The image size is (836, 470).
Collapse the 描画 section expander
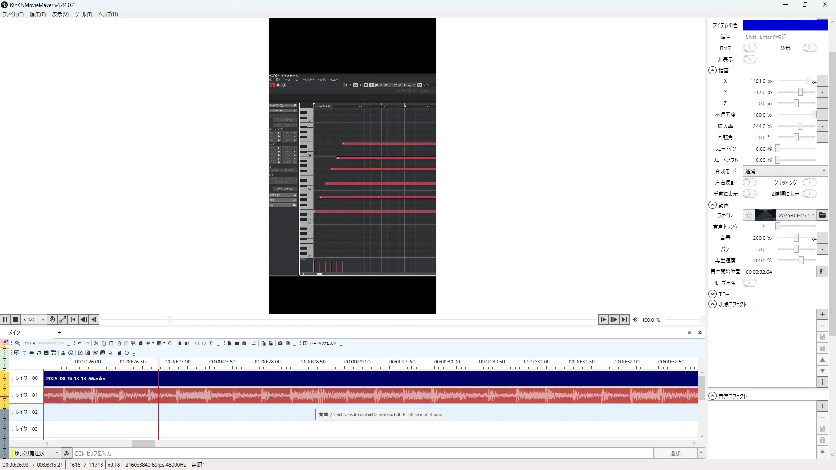713,70
